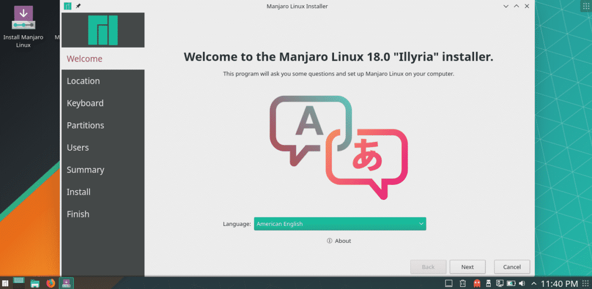
Task: Select the Partitions step in sidebar
Action: [x=103, y=125]
